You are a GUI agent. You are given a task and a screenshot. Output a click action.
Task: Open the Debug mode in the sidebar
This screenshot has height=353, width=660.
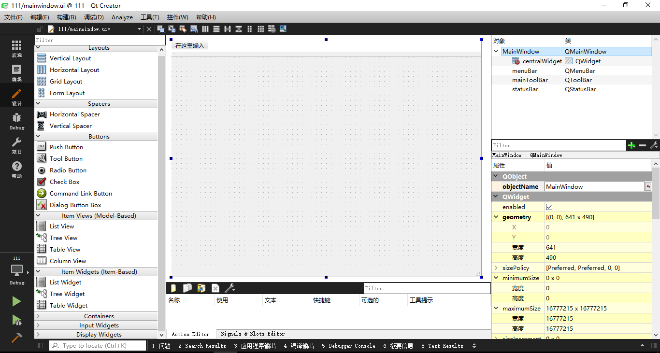16,121
